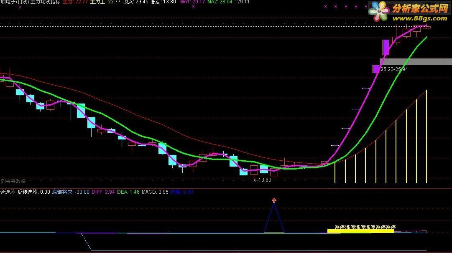Screen dimensions: 452x253
Task: Click the gray gap zone band
Action: point(416,62)
